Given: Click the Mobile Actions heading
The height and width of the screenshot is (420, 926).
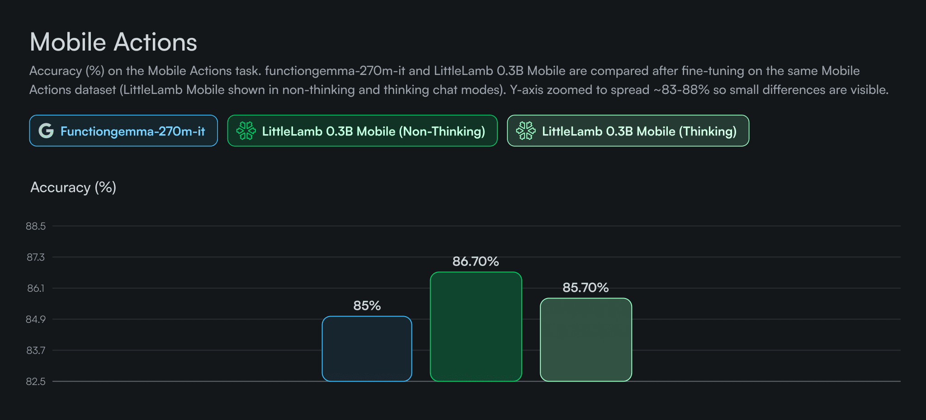Looking at the screenshot, I should pyautogui.click(x=113, y=42).
